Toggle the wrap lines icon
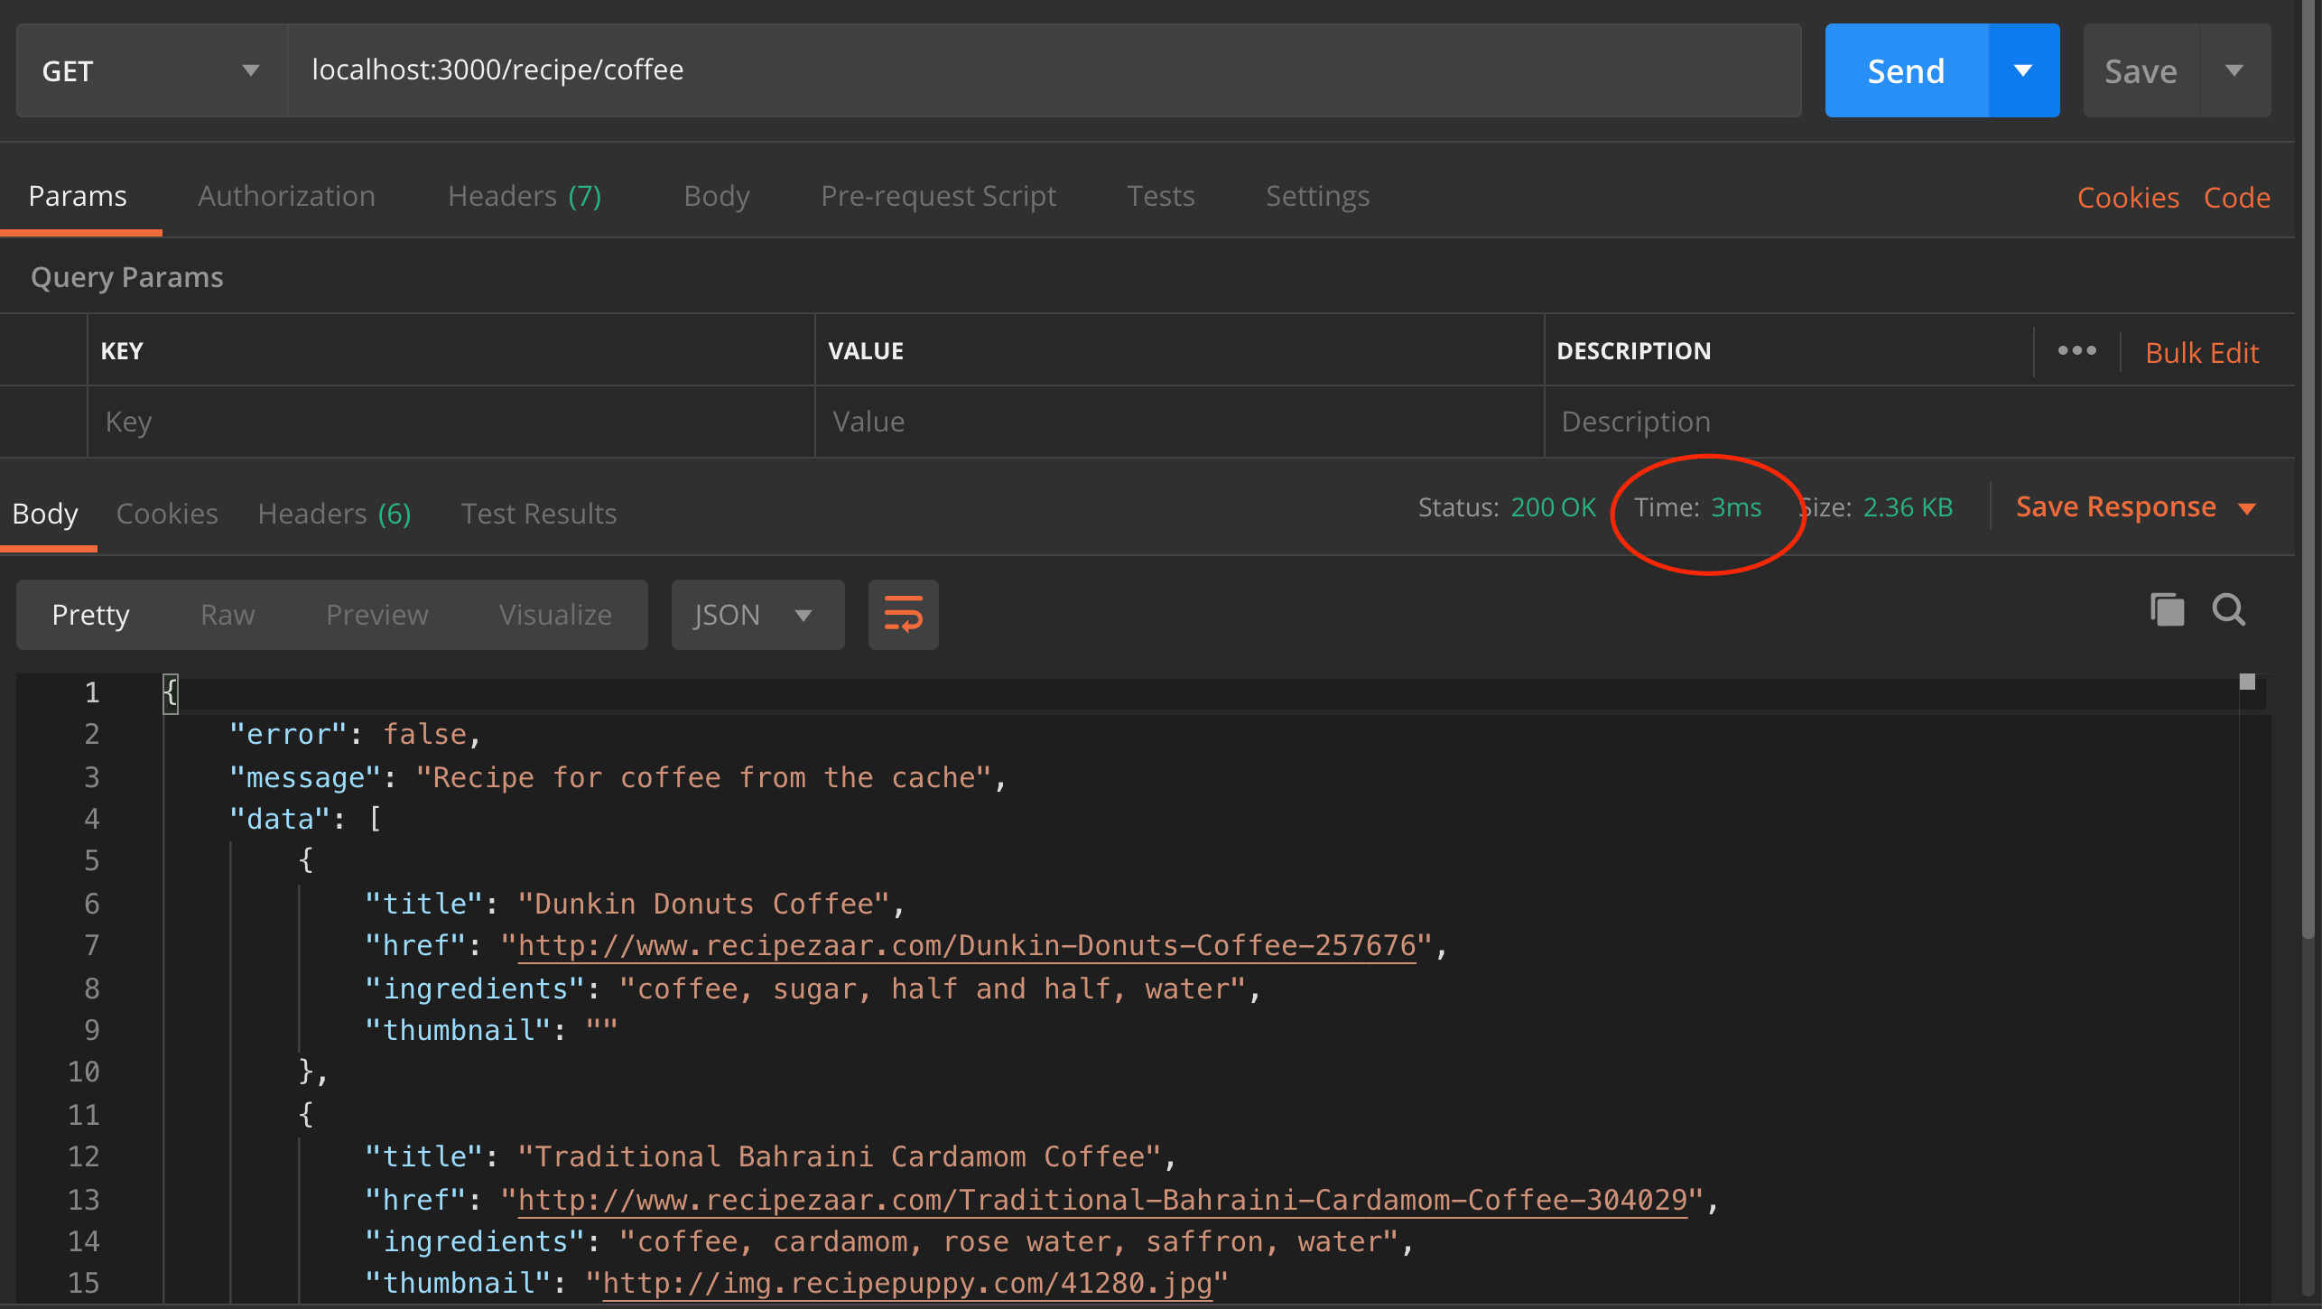 (903, 615)
